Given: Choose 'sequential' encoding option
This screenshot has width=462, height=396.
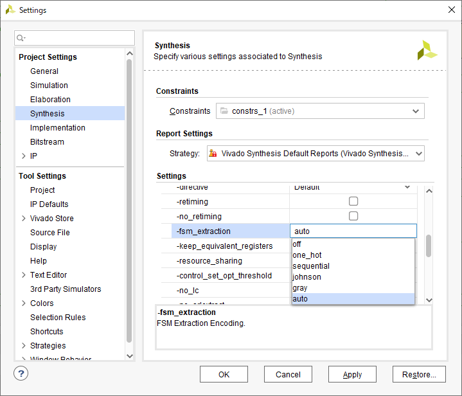Looking at the screenshot, I should [x=353, y=266].
